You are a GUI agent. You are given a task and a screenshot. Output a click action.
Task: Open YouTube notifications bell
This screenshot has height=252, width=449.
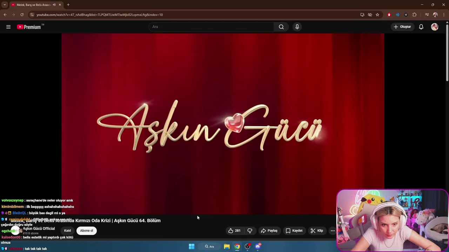pos(421,27)
